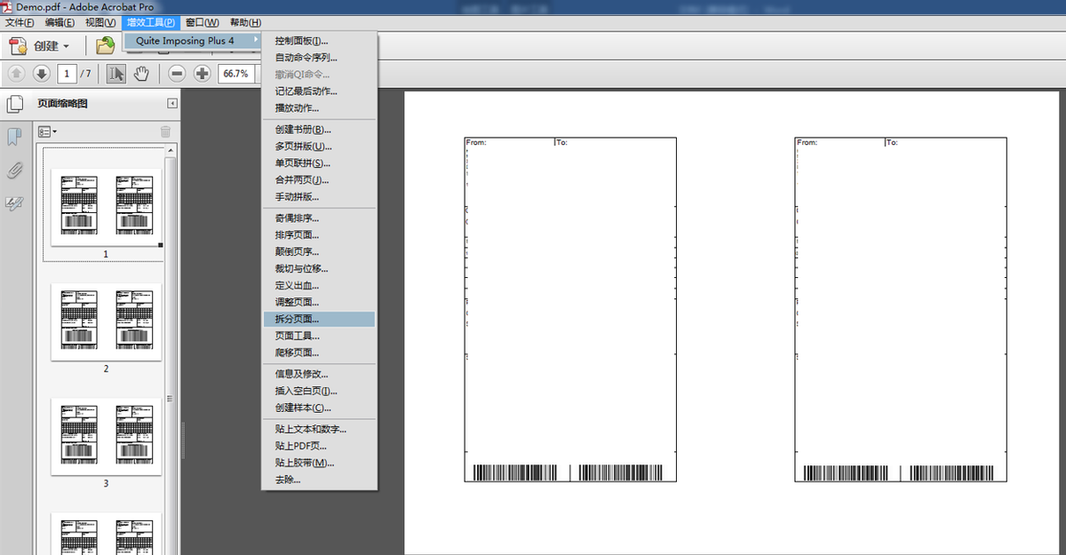The width and height of the screenshot is (1066, 555).
Task: Choose 记忆最后动作... menu entry
Action: 320,91
